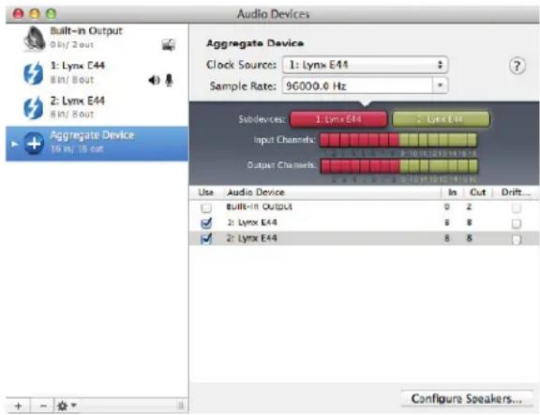Toggle drift correction for Built-in Output
540x415 pixels.
517,208
